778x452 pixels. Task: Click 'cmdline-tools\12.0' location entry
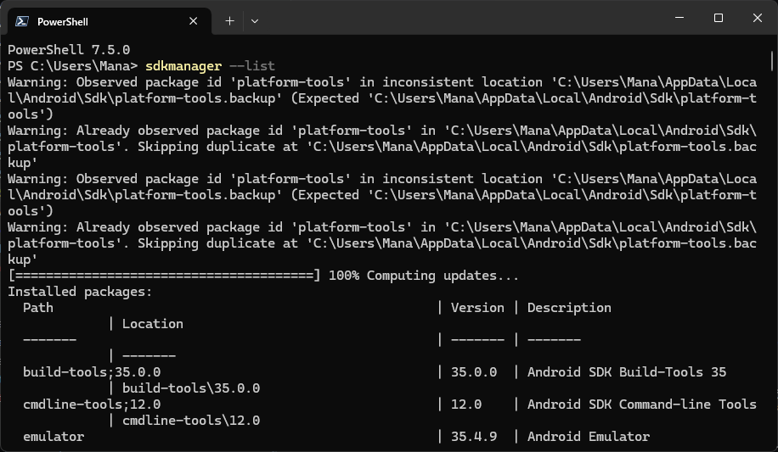[x=191, y=421]
